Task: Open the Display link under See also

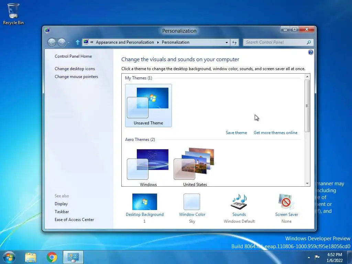Action: [61, 204]
